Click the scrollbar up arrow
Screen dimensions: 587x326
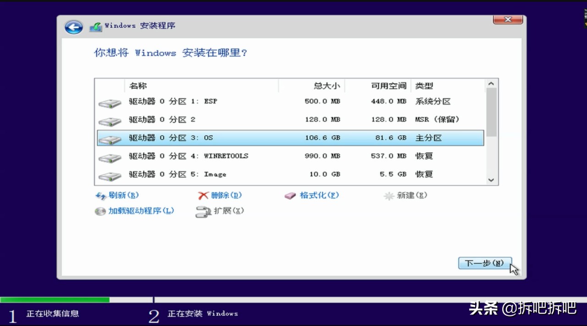point(491,83)
